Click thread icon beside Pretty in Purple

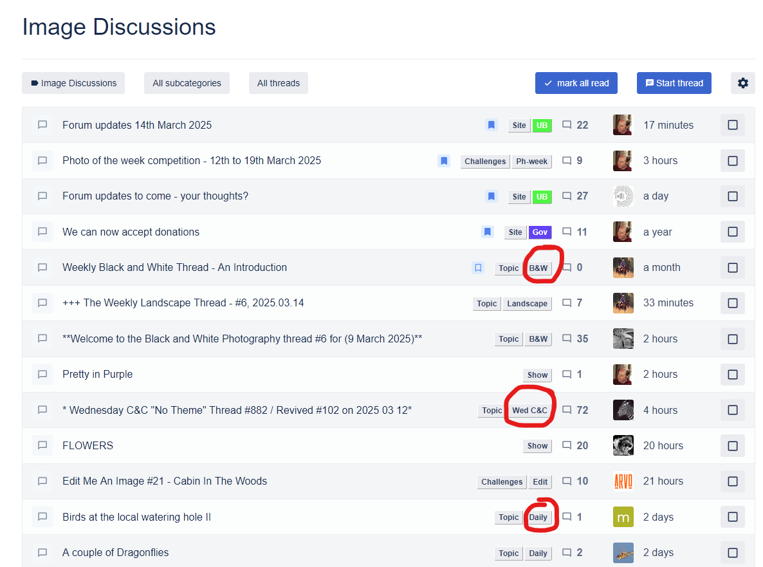tap(42, 375)
